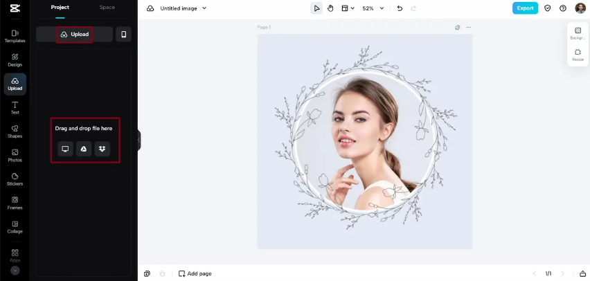The height and width of the screenshot is (281, 590).
Task: Open the Photos sidebar panel
Action: click(15, 155)
